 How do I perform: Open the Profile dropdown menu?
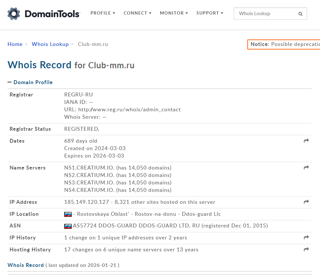click(x=103, y=13)
